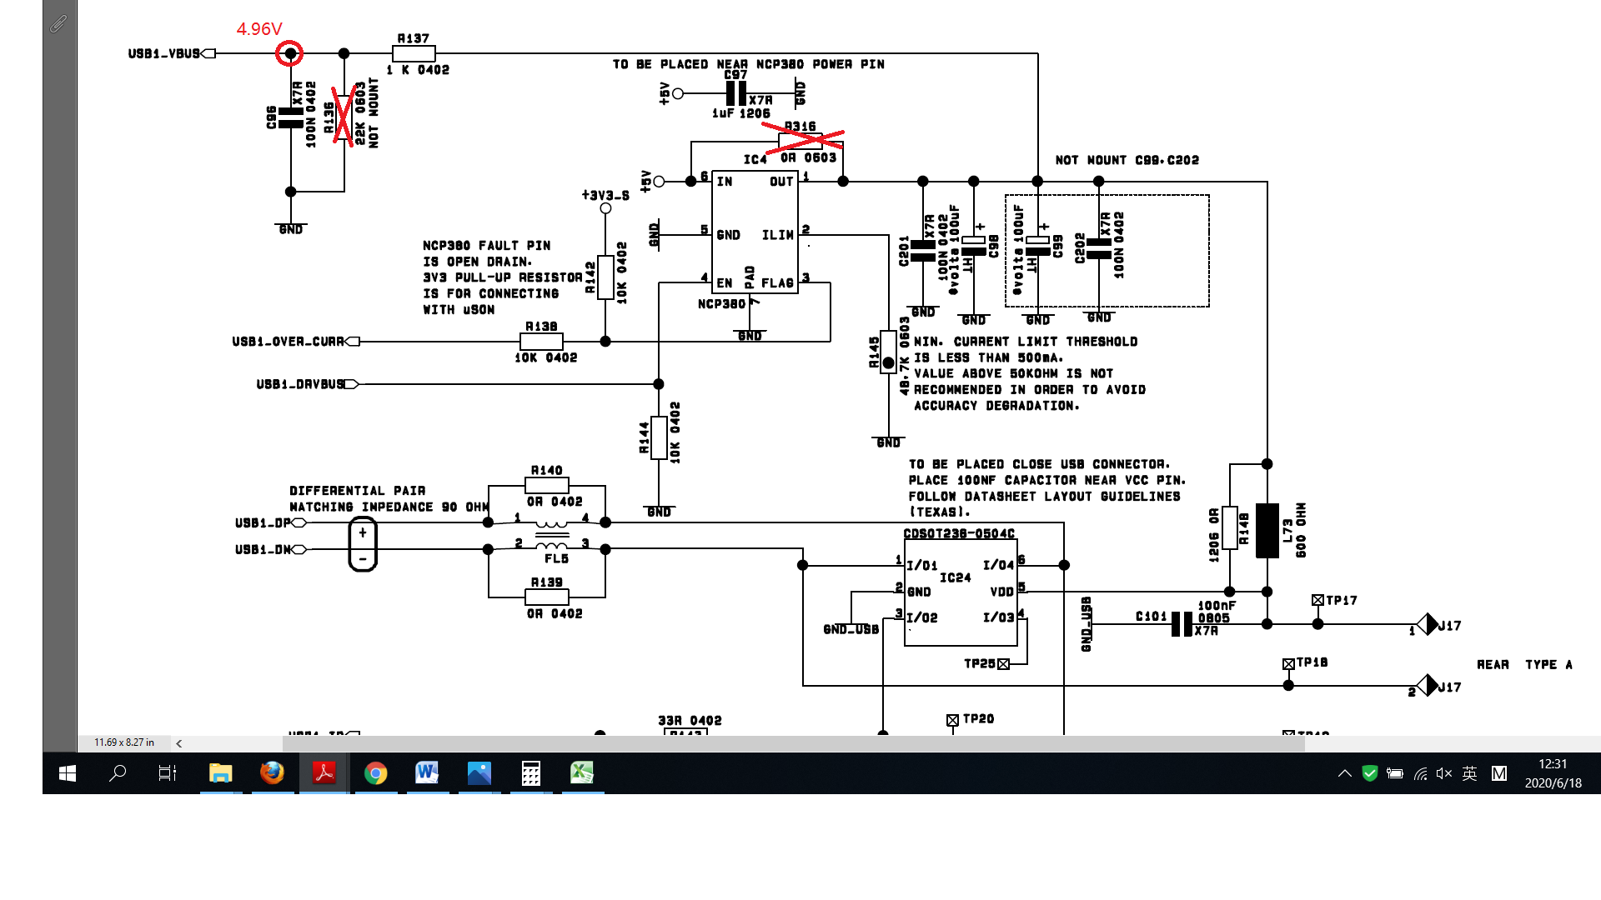Viewport: 1601px width, 900px height.
Task: Open the clock showing 12:31 2020/6/18
Action: click(1553, 773)
